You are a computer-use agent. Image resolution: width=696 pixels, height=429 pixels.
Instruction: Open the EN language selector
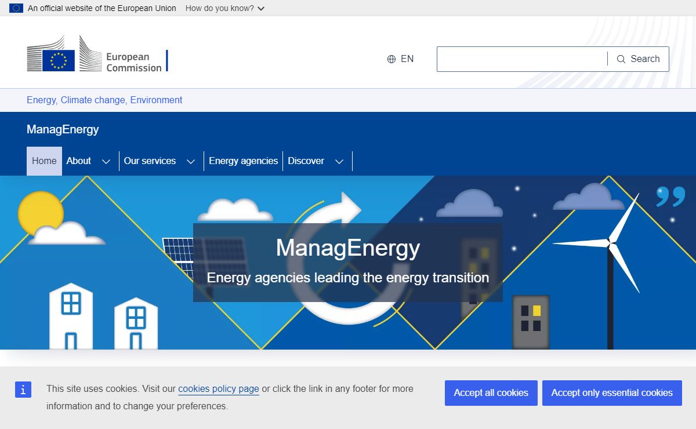401,59
